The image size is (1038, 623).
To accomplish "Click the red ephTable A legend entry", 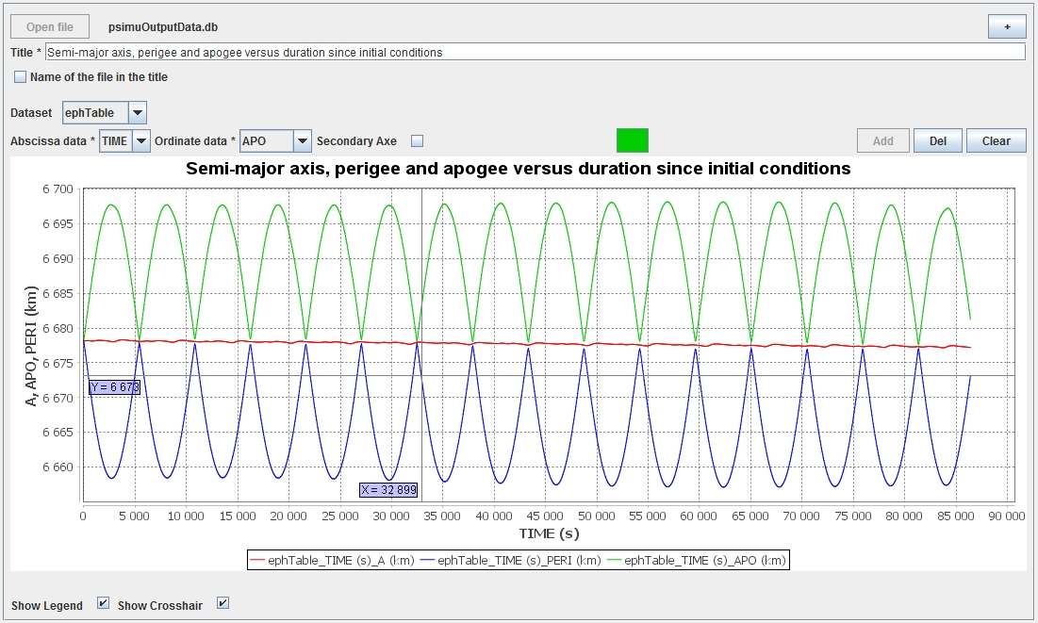I will pyautogui.click(x=331, y=560).
